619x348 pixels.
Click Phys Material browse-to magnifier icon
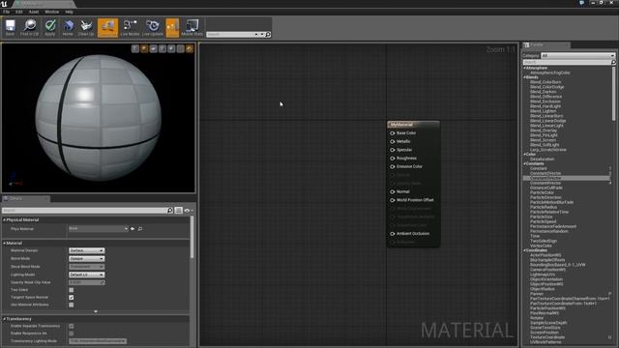click(x=140, y=229)
